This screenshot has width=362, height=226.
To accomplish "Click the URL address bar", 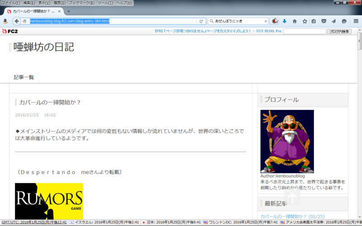I will (x=113, y=21).
